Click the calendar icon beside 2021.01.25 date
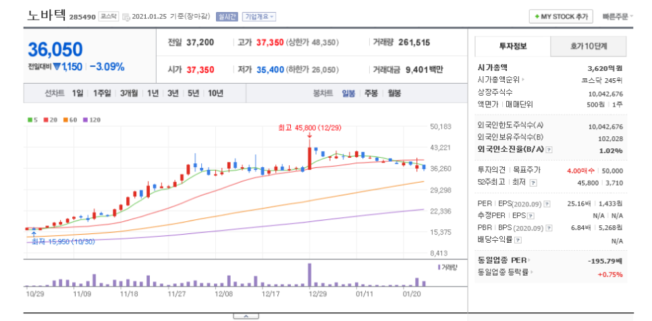Viewport: 652px width, 321px height. [x=126, y=17]
